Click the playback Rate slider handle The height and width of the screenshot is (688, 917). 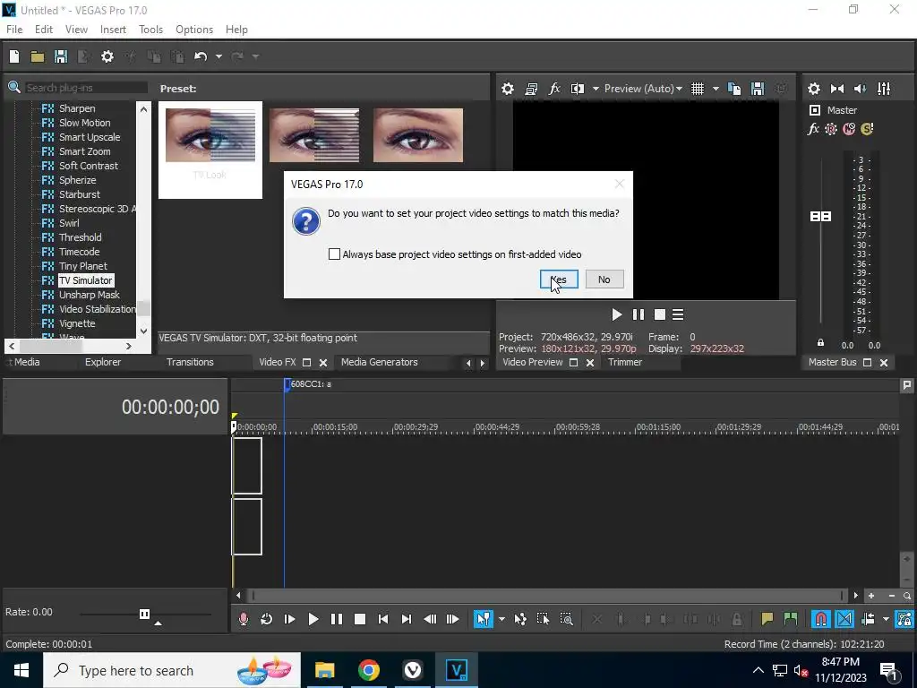click(x=144, y=614)
